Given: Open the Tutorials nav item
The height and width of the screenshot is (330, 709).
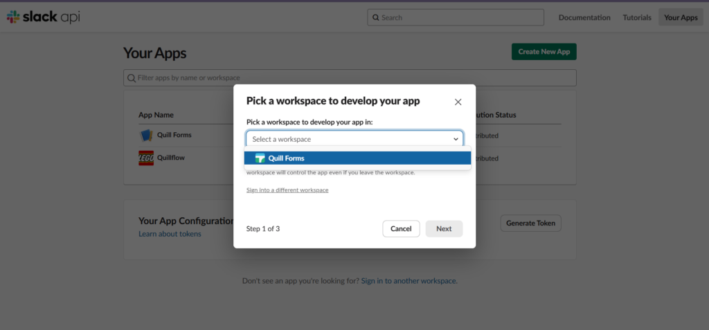Looking at the screenshot, I should pos(637,17).
